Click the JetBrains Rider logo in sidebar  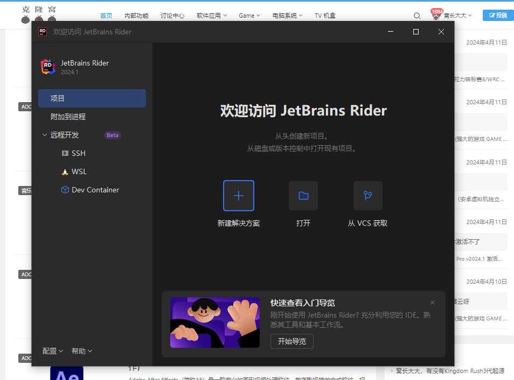pos(48,67)
